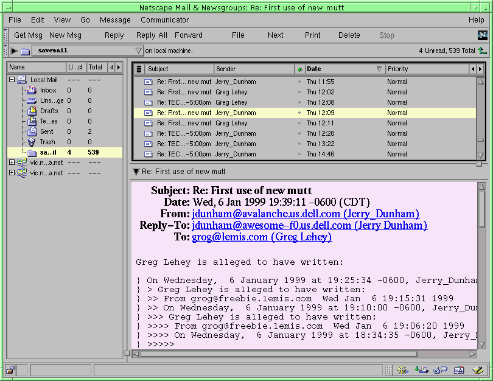The image size is (493, 381).
Task: Click the right arrow in the message list header
Action: point(480,69)
